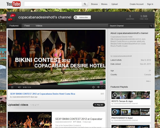Viewport: 160px width, 128px height.
Task: Click 'Uploaded videos' heading
Action: pyautogui.click(x=18, y=105)
